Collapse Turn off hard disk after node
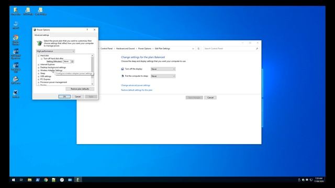This screenshot has height=188, width=335. tap(42, 58)
